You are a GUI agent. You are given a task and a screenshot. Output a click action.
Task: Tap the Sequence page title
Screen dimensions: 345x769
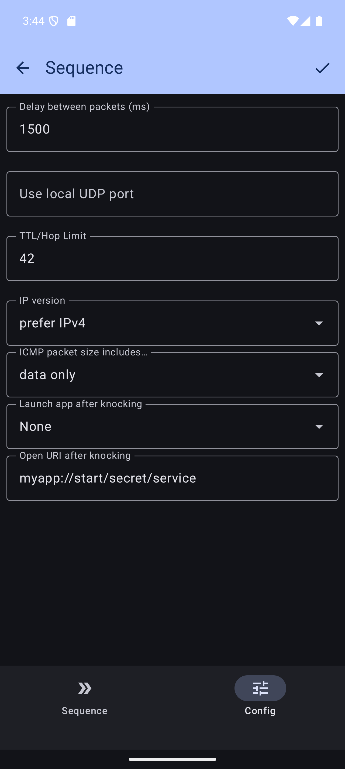(x=84, y=68)
